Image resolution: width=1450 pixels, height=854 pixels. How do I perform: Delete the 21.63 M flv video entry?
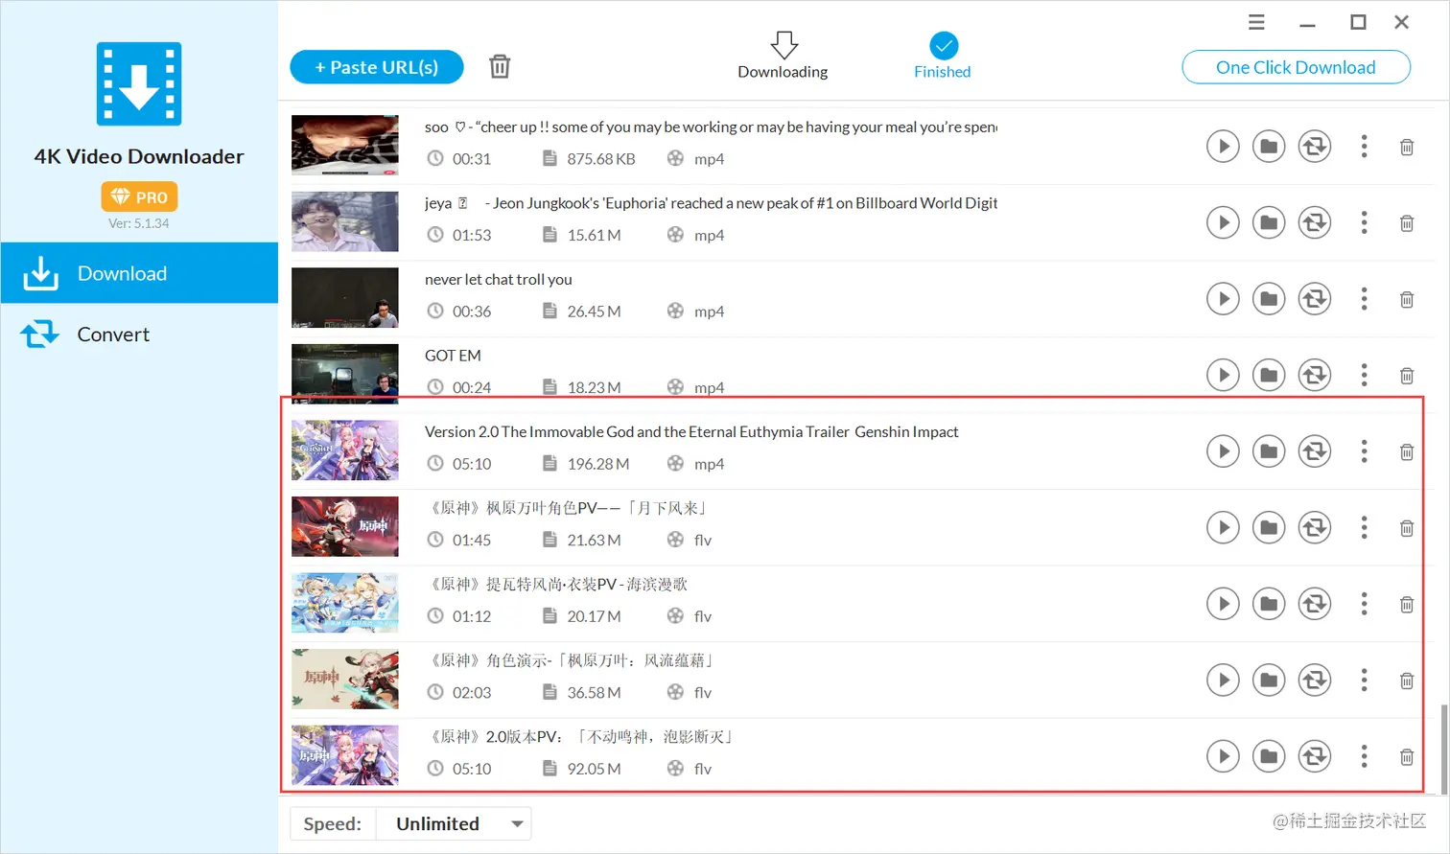pos(1407,528)
